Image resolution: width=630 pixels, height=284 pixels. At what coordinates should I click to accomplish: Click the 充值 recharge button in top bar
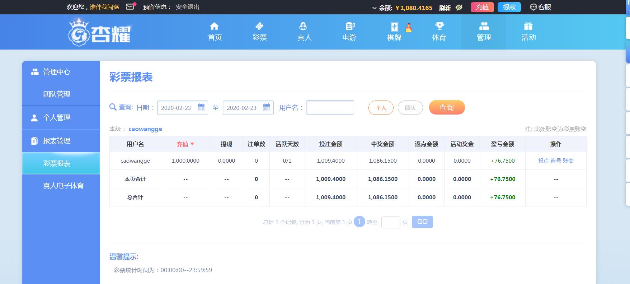pos(482,7)
